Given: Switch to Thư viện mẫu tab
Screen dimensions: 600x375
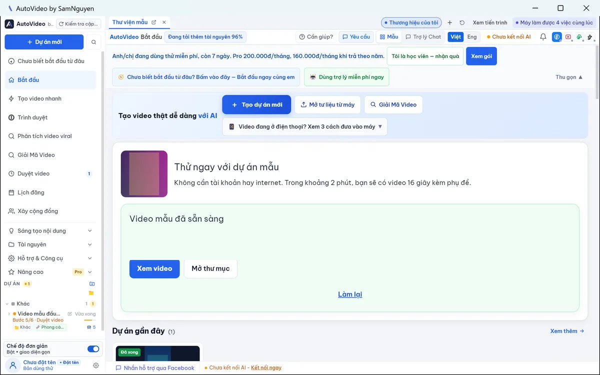Looking at the screenshot, I should 130,22.
